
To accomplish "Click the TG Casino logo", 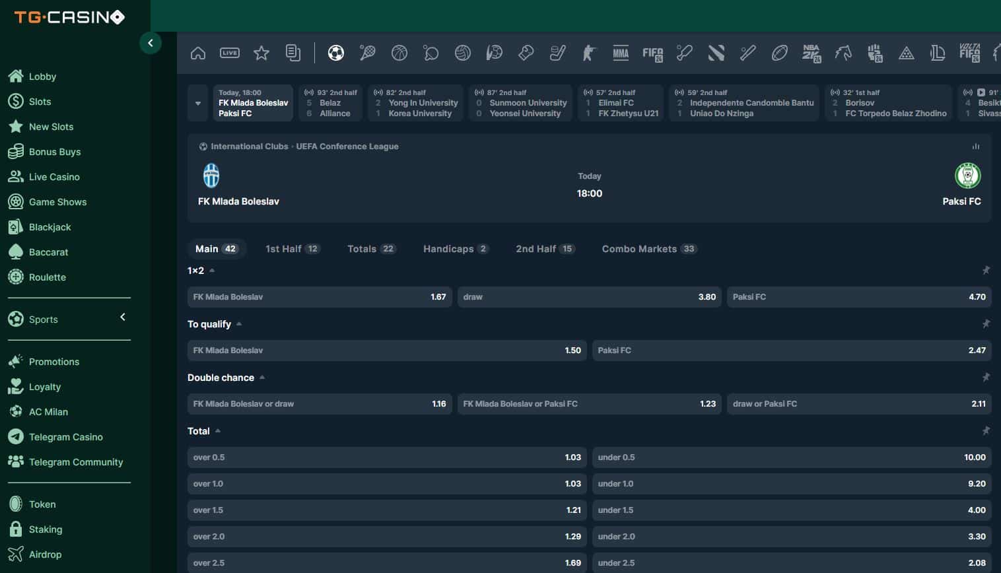I will point(69,17).
